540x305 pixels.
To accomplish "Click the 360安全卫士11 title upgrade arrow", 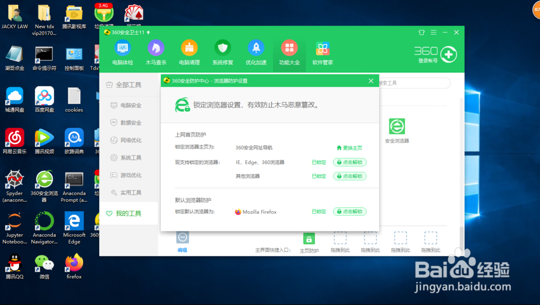I will tap(148, 32).
